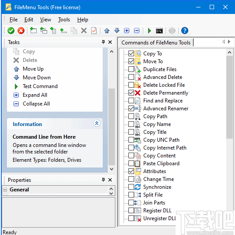The height and width of the screenshot is (235, 235).
Task: Click Properties panel scroll up arrow
Action: pos(111,188)
